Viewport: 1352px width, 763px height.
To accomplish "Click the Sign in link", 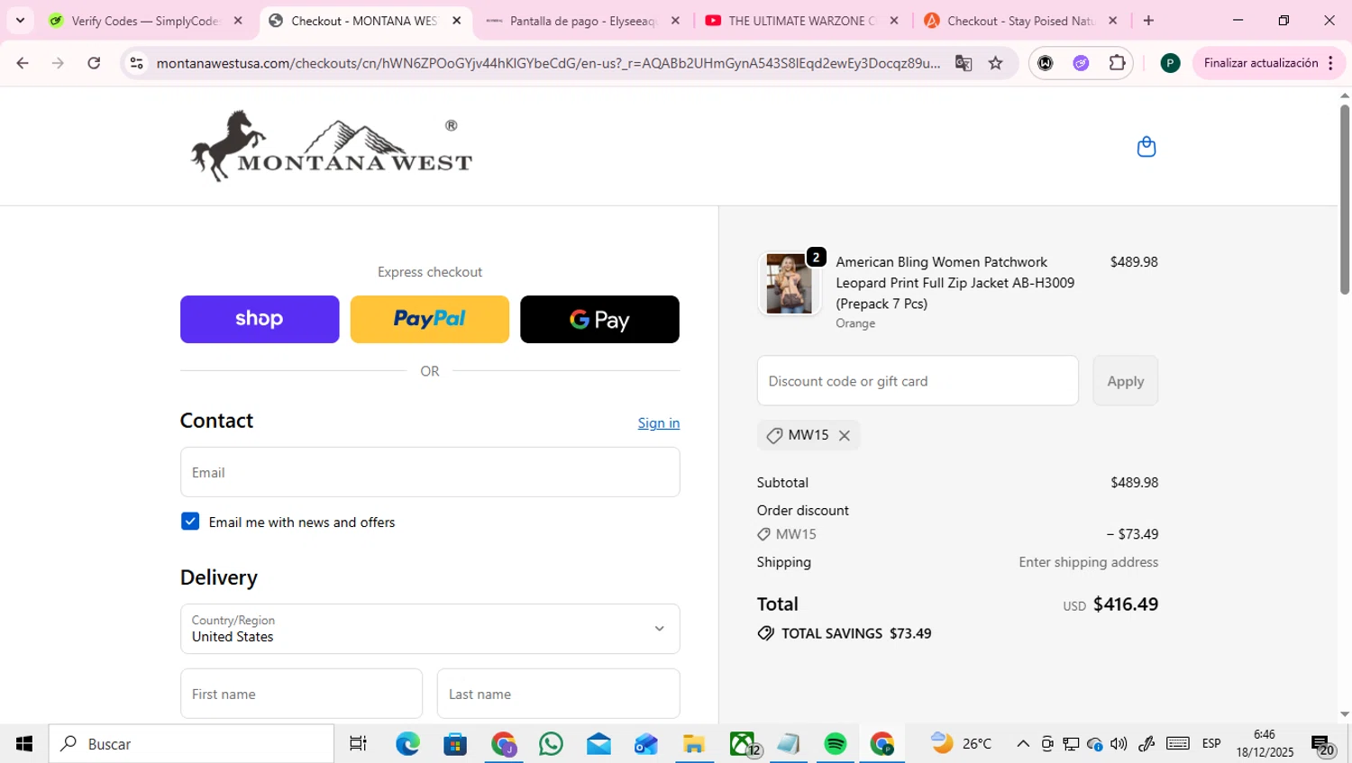I will pyautogui.click(x=659, y=422).
